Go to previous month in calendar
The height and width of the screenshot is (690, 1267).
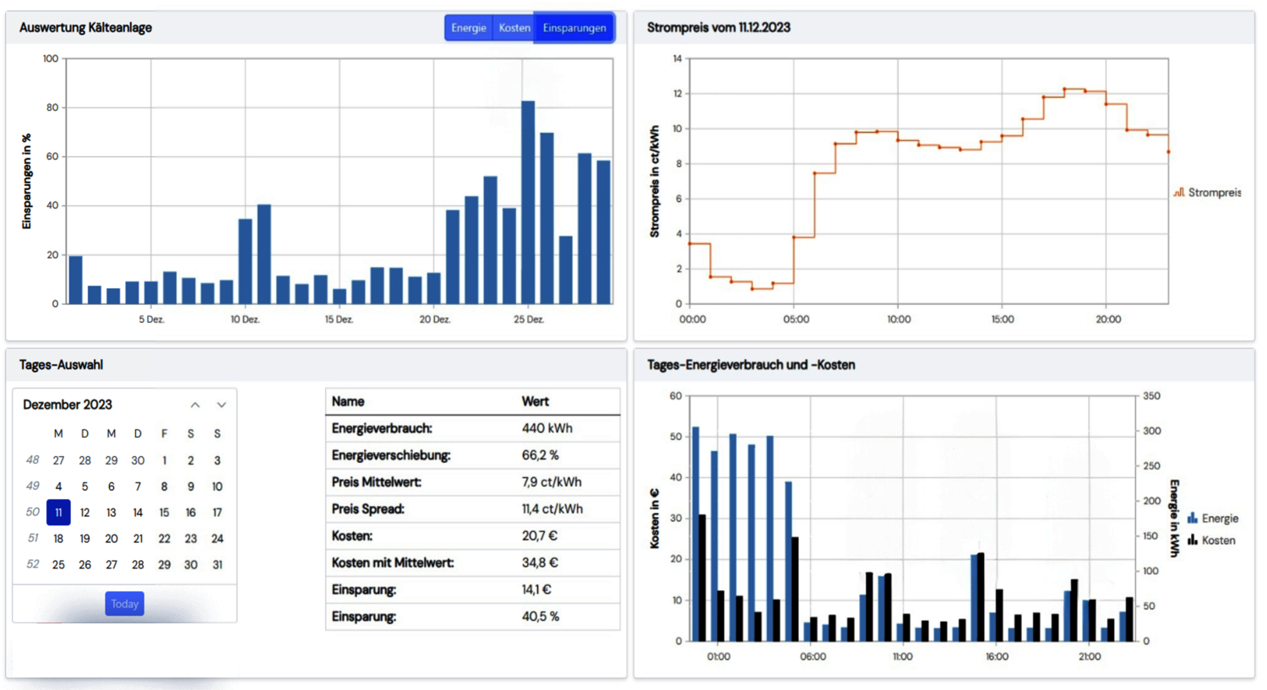(x=195, y=405)
